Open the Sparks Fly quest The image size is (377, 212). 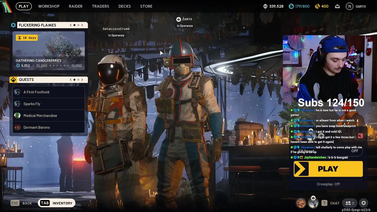click(49, 104)
